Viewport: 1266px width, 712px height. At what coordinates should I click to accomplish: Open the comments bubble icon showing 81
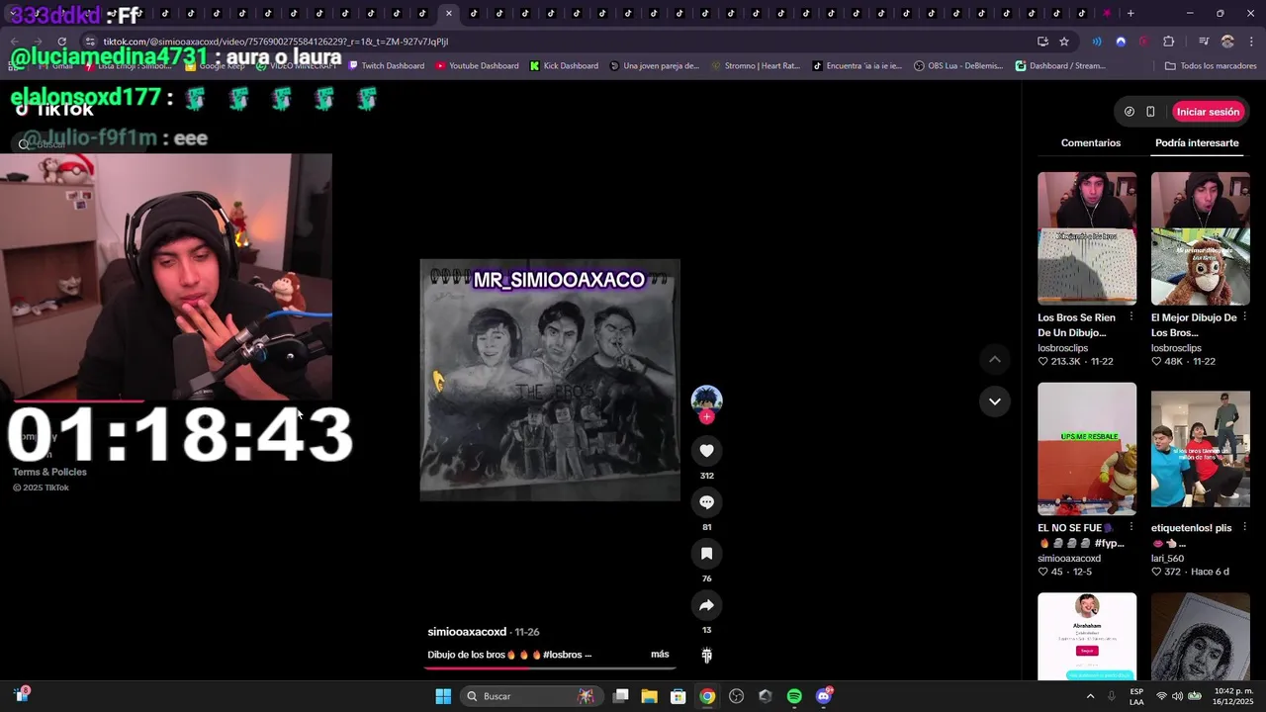[x=706, y=502]
